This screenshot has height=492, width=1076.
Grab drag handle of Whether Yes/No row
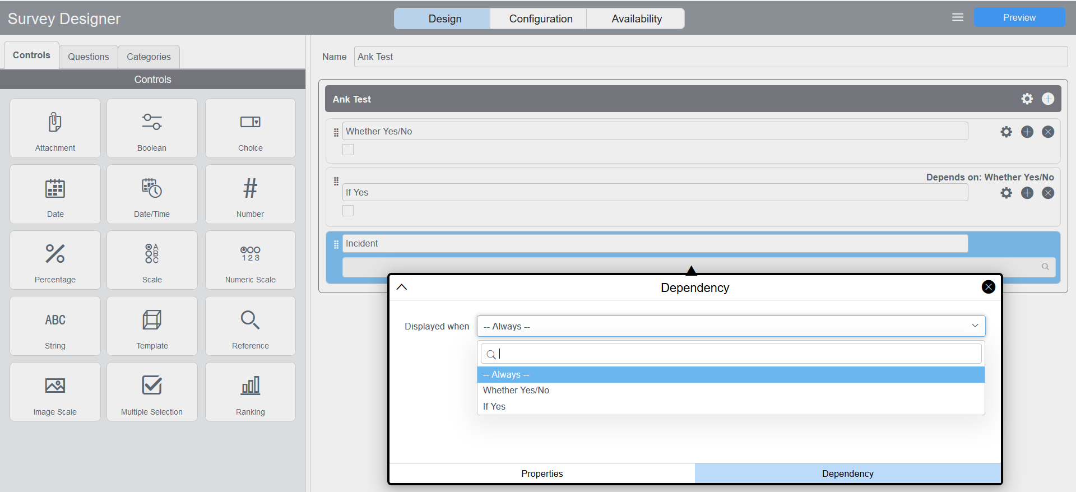click(x=336, y=132)
